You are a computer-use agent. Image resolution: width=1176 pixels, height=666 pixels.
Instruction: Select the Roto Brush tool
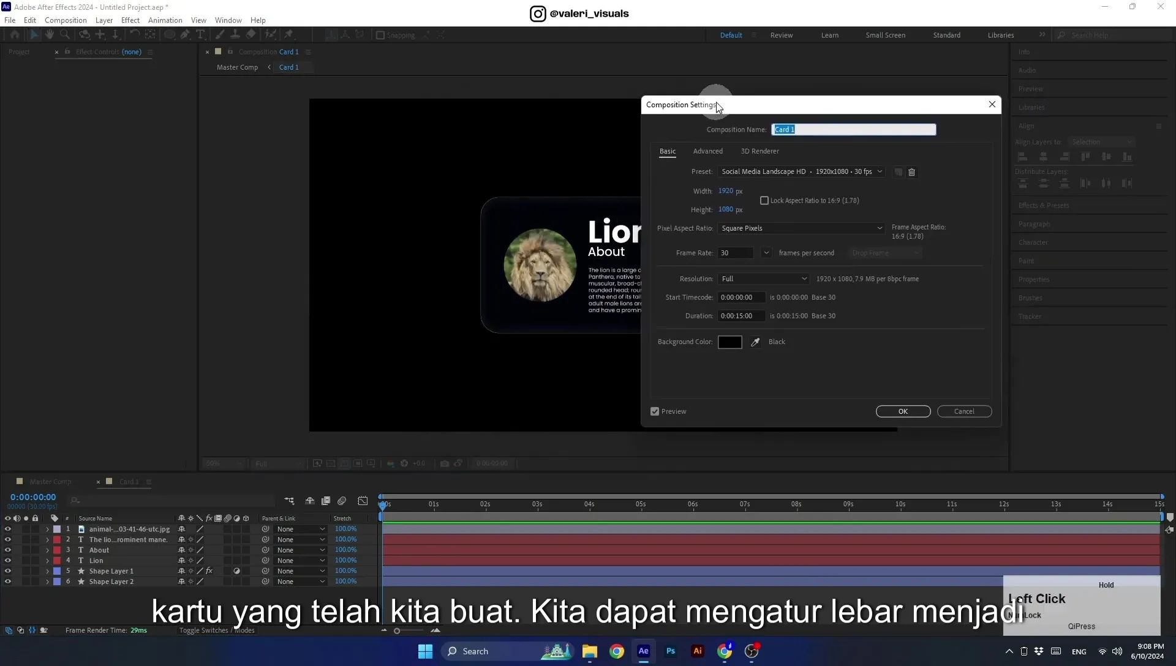pyautogui.click(x=270, y=35)
